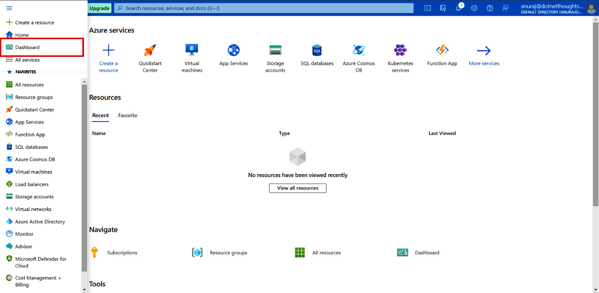Screen dimensions: 599x293
Task: Open SQL databases in sidebar favorites
Action: click(x=27, y=147)
